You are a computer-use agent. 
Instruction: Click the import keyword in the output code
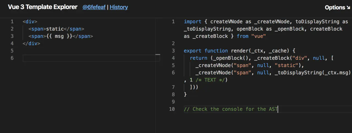[192, 22]
